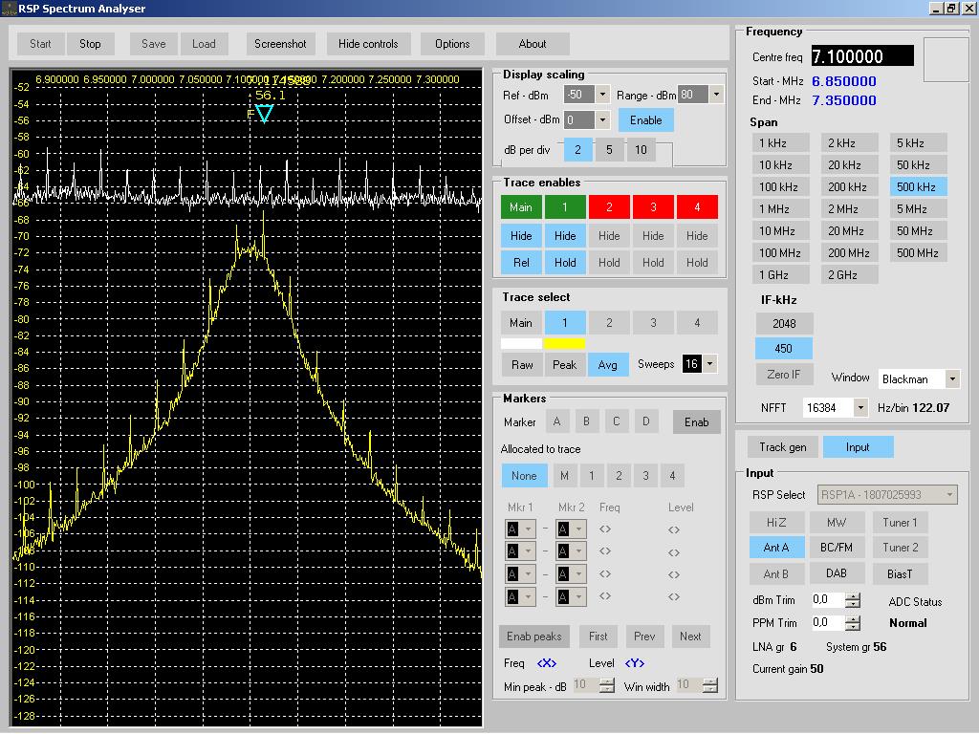Image resolution: width=979 pixels, height=734 pixels.
Task: Click the yellow trace color swatch
Action: coord(564,343)
